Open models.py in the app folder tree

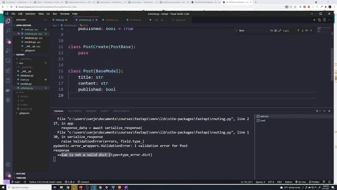point(26,84)
